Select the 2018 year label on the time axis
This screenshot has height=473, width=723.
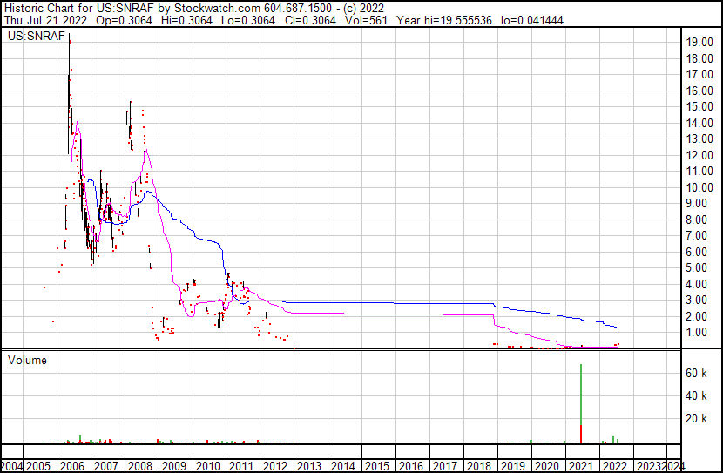(478, 466)
